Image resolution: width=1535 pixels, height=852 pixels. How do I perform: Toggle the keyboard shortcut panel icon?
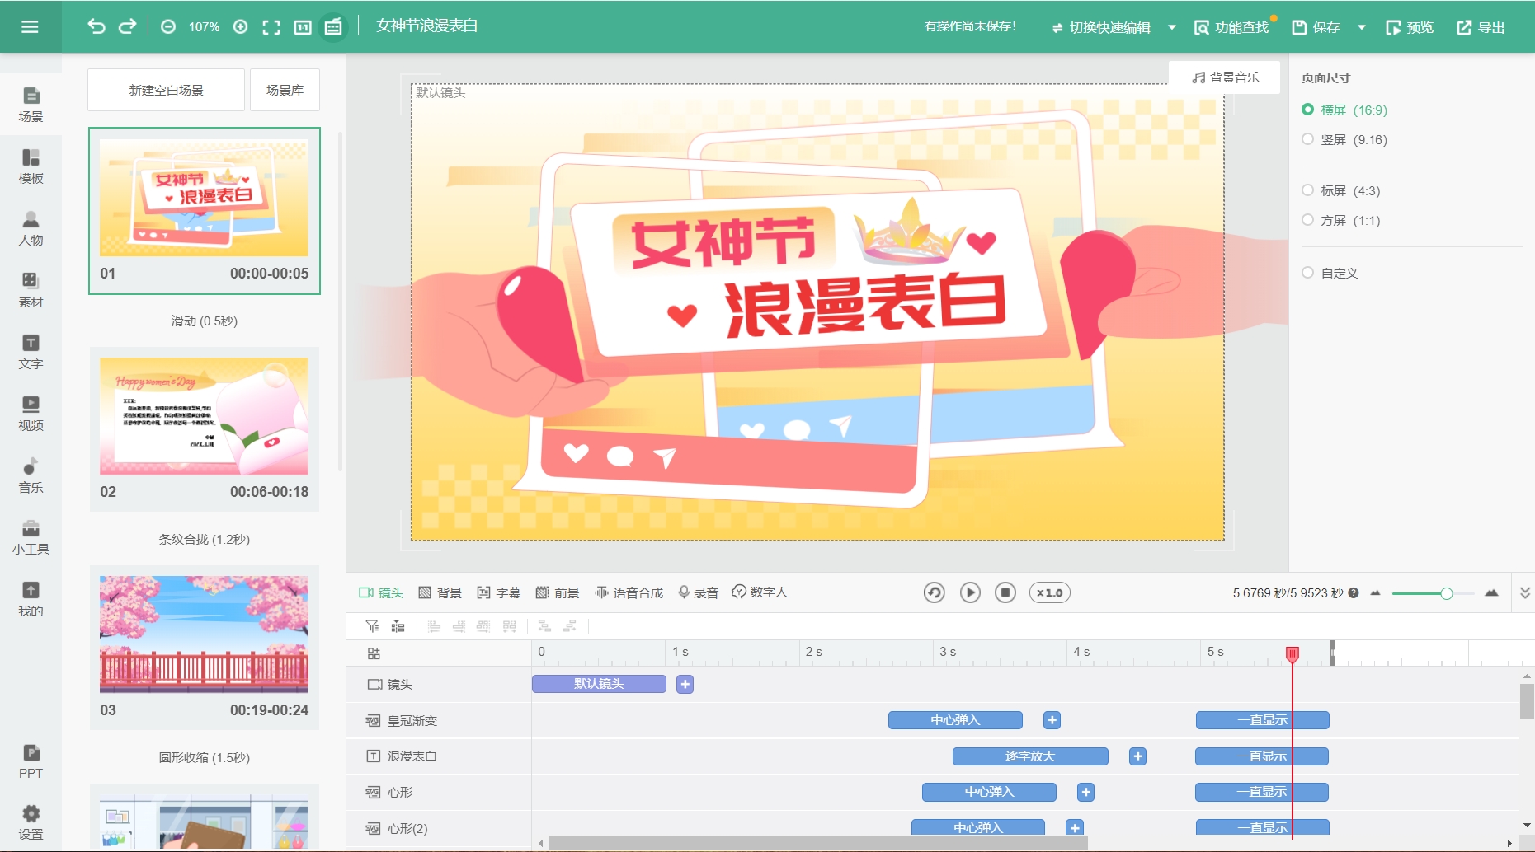333,27
